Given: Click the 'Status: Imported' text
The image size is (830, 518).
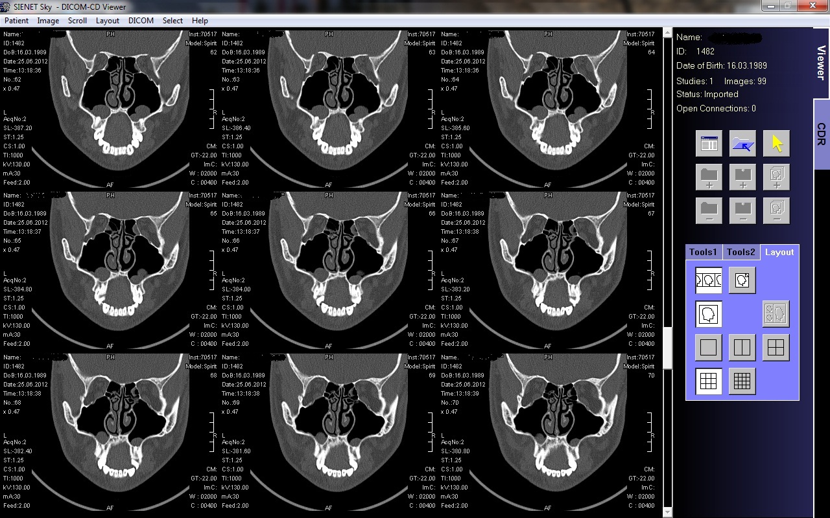Looking at the screenshot, I should tap(707, 94).
